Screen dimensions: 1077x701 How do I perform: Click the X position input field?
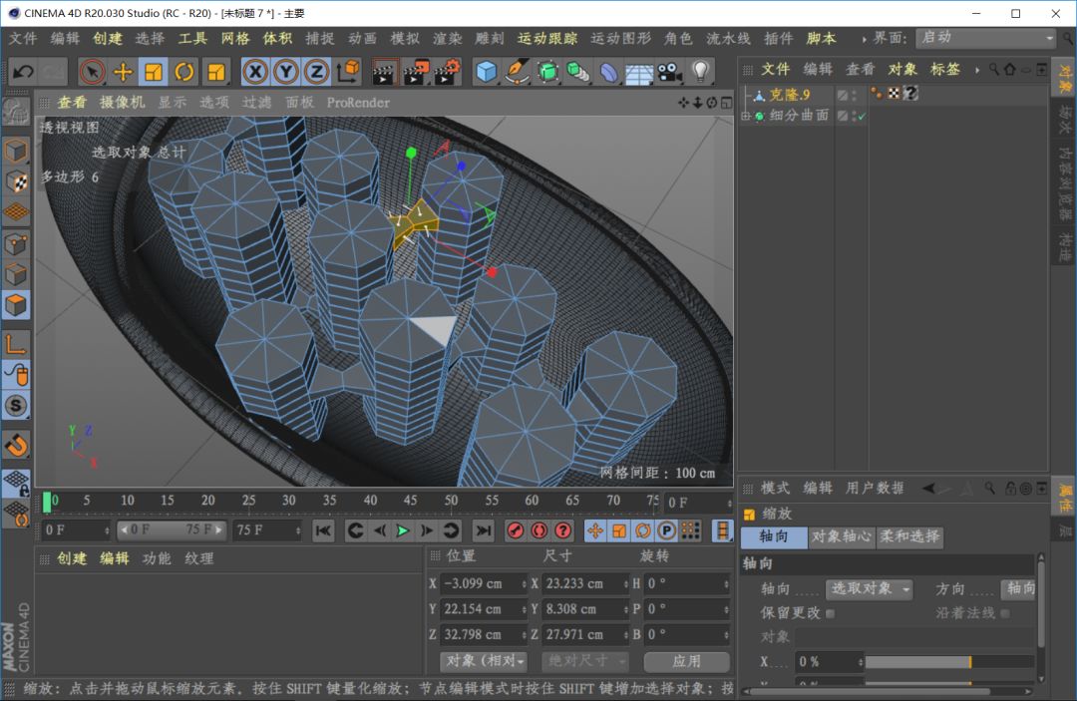click(x=484, y=583)
